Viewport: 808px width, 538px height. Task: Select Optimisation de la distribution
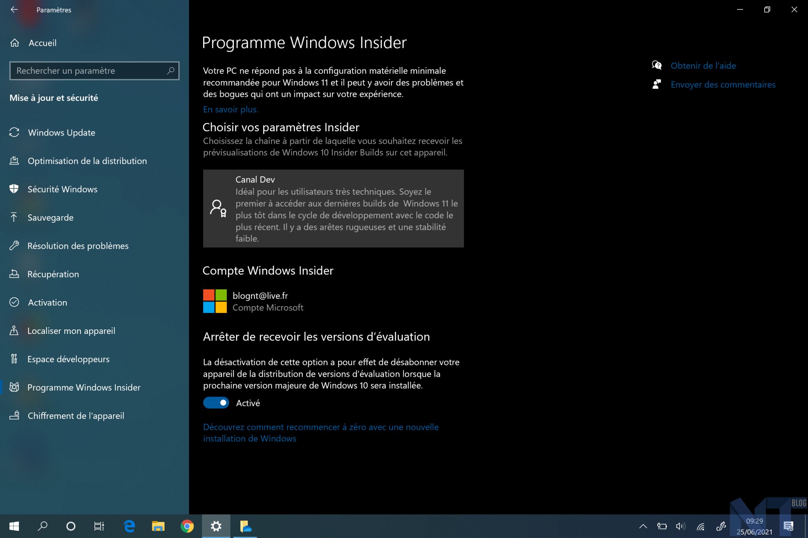pos(87,161)
